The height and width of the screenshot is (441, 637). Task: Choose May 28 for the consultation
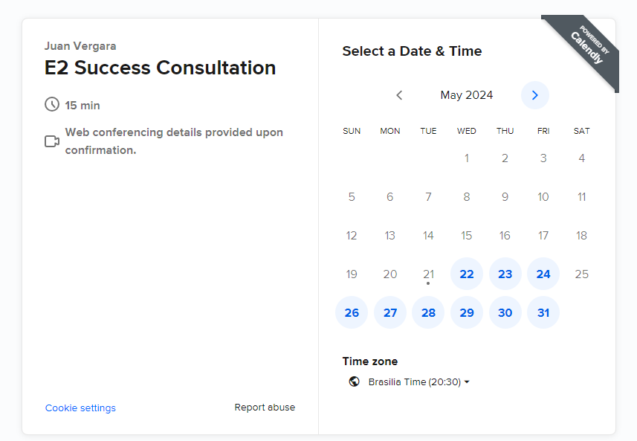(x=428, y=312)
